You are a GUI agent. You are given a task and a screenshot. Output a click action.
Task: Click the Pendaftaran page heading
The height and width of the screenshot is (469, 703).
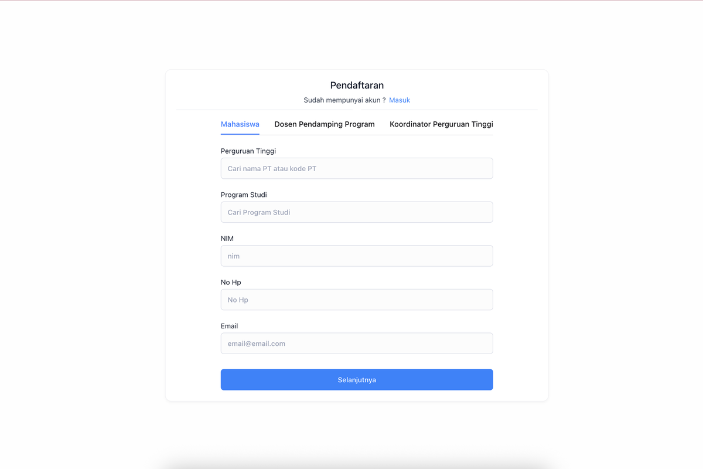[x=357, y=86]
